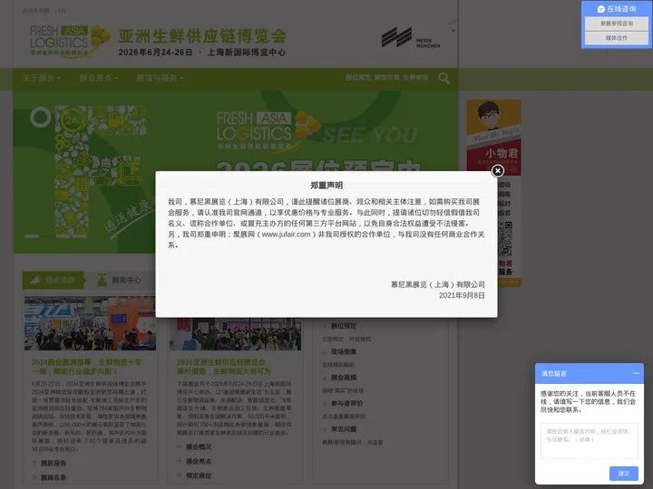Expand the 关于展会 menu
This screenshot has width=653, height=489.
coord(41,78)
